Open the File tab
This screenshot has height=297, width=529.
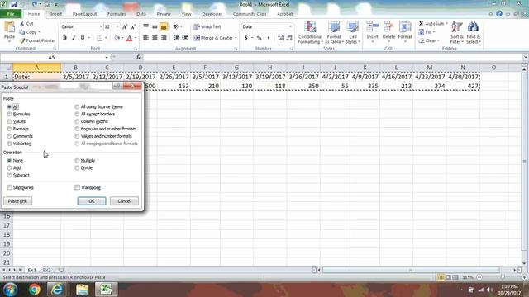coord(11,14)
